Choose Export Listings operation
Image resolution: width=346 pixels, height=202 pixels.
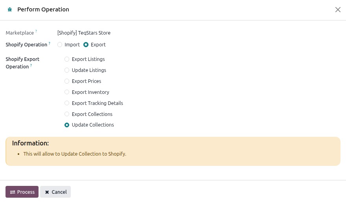tap(66, 59)
